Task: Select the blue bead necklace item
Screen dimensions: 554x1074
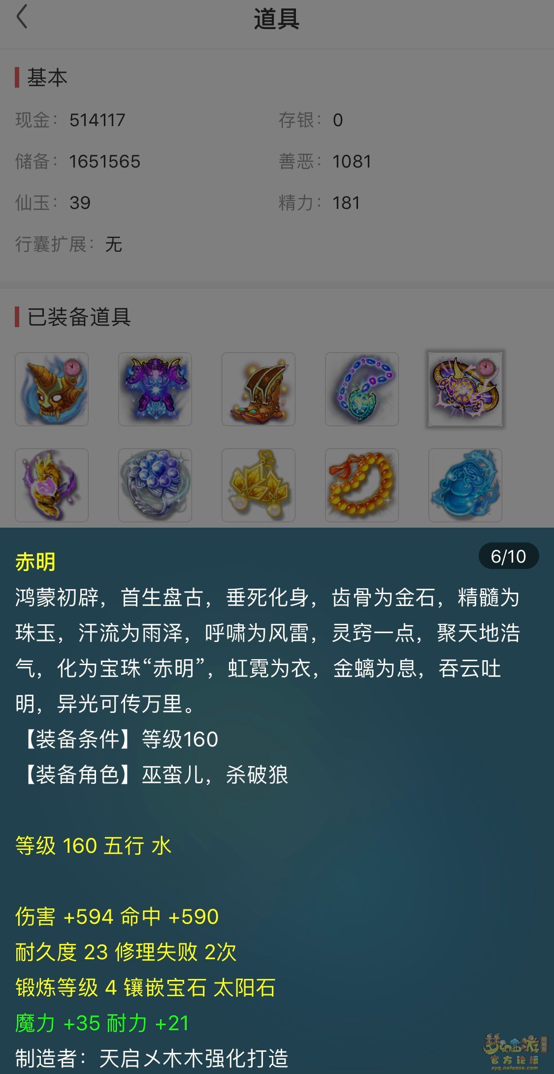Action: pos(362,389)
